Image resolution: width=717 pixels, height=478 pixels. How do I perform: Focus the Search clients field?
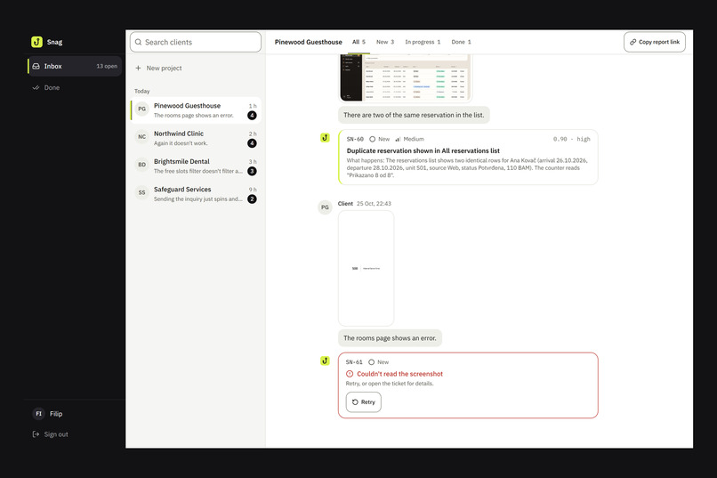tap(196, 42)
